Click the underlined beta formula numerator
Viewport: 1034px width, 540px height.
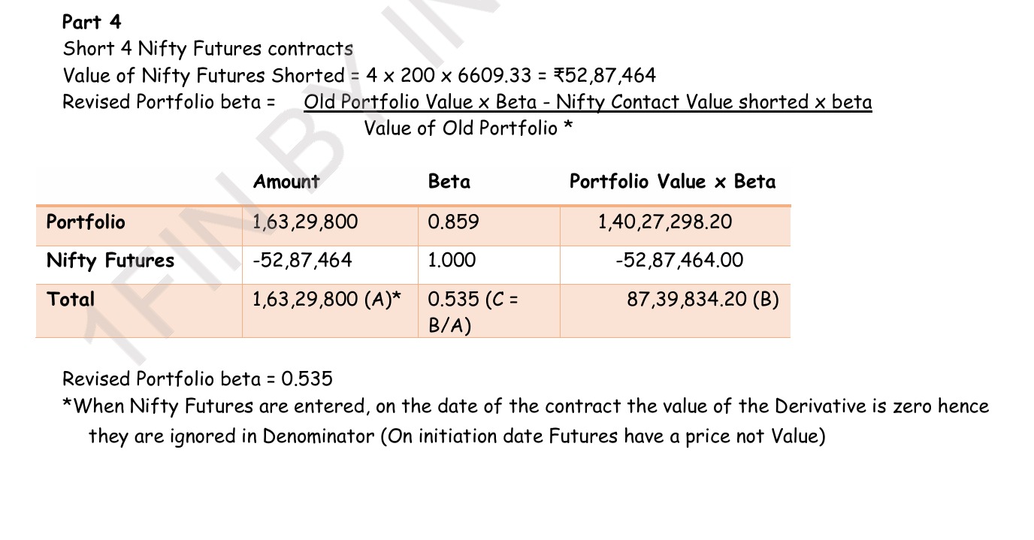click(588, 102)
